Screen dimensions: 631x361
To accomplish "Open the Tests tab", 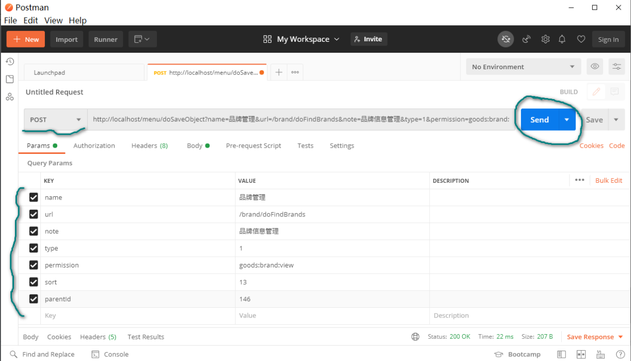I will point(305,146).
